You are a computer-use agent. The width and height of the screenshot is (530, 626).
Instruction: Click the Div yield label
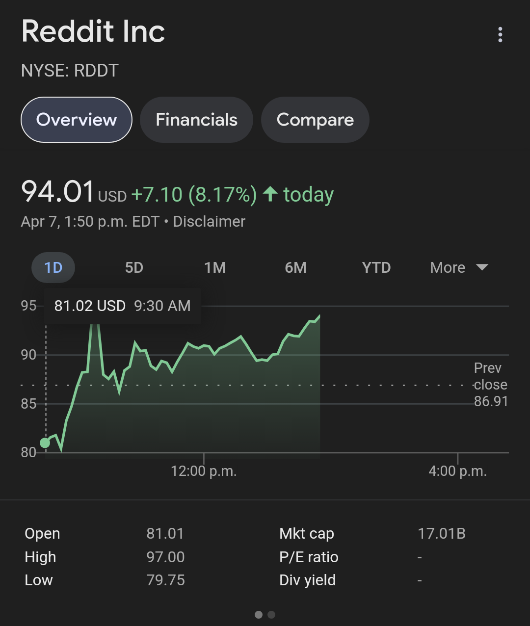pyautogui.click(x=307, y=580)
